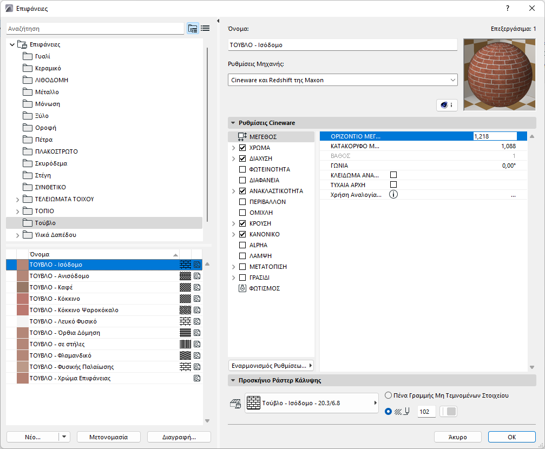
Task: Collapse the root Επιφάνειες tree node
Action: [12, 44]
